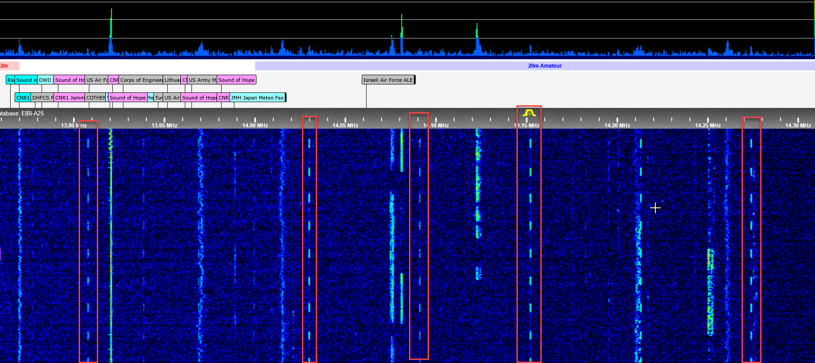Click 14.05 MHz on the frequency scale
The width and height of the screenshot is (815, 363).
[345, 126]
